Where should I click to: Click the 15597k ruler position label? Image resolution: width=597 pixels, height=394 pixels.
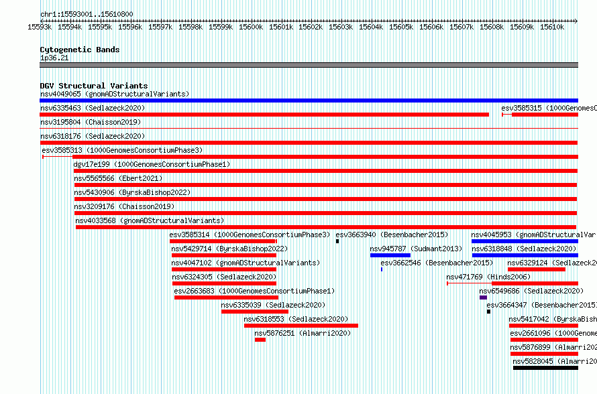(160, 27)
